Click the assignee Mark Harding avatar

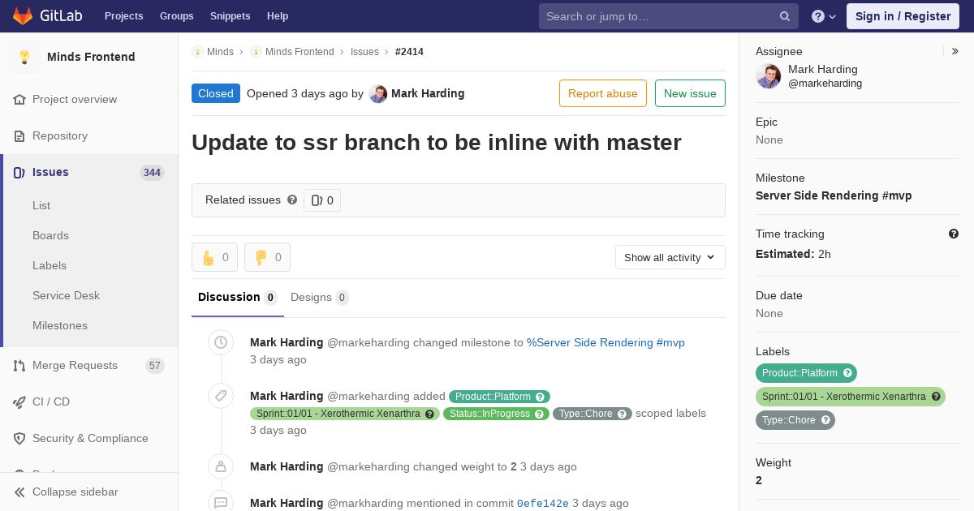[769, 76]
